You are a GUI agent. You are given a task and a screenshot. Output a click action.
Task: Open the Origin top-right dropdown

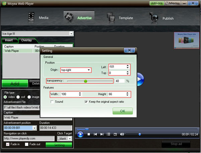pos(76,70)
